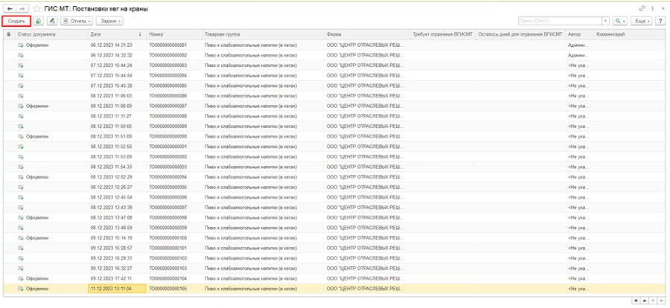The image size is (670, 308).
Task: Click the Автор column header
Action: tap(579, 34)
